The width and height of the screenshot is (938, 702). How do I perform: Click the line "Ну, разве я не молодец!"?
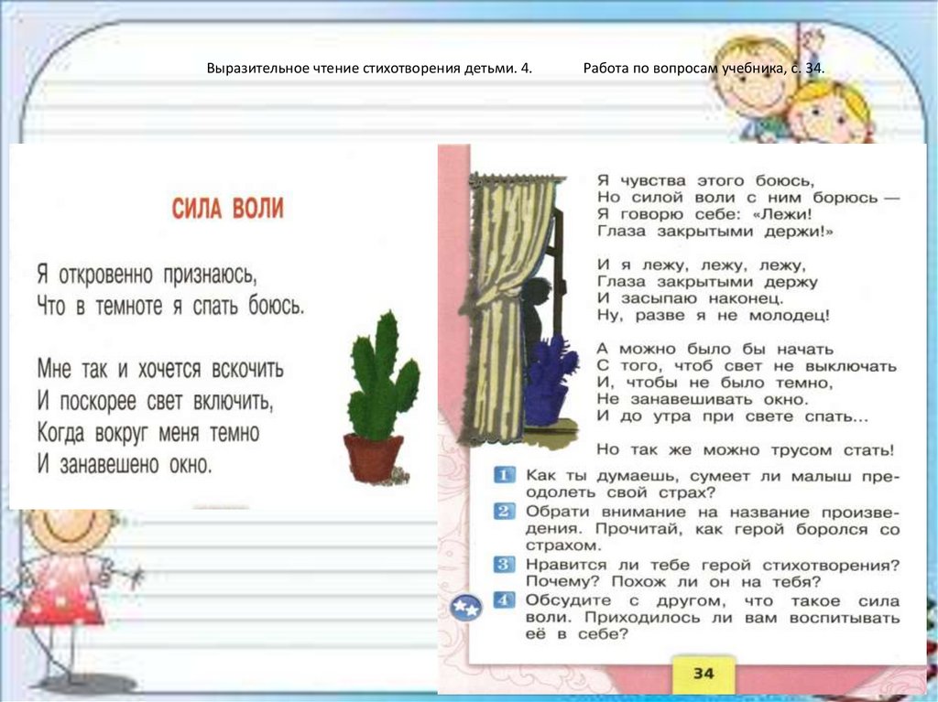(714, 315)
